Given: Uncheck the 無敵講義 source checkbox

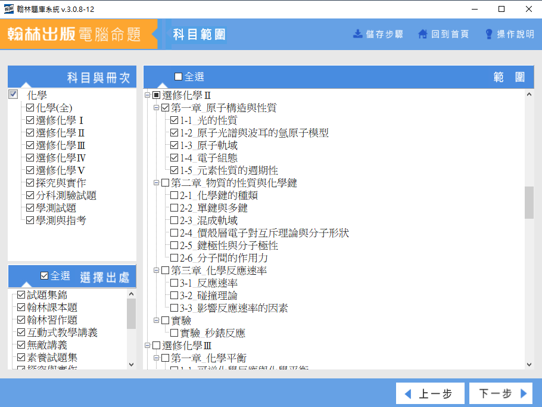Looking at the screenshot, I should tap(21, 345).
